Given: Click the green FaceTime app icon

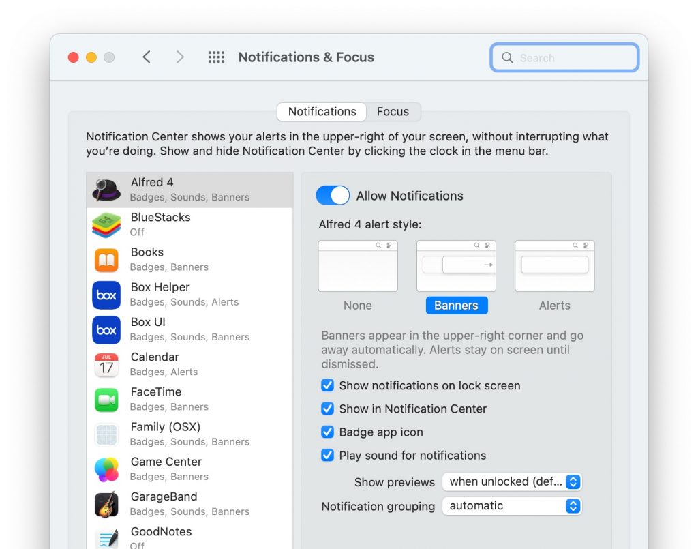Looking at the screenshot, I should [x=106, y=400].
